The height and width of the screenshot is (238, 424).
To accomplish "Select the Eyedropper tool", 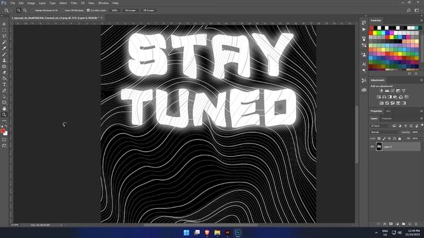I will (4, 48).
